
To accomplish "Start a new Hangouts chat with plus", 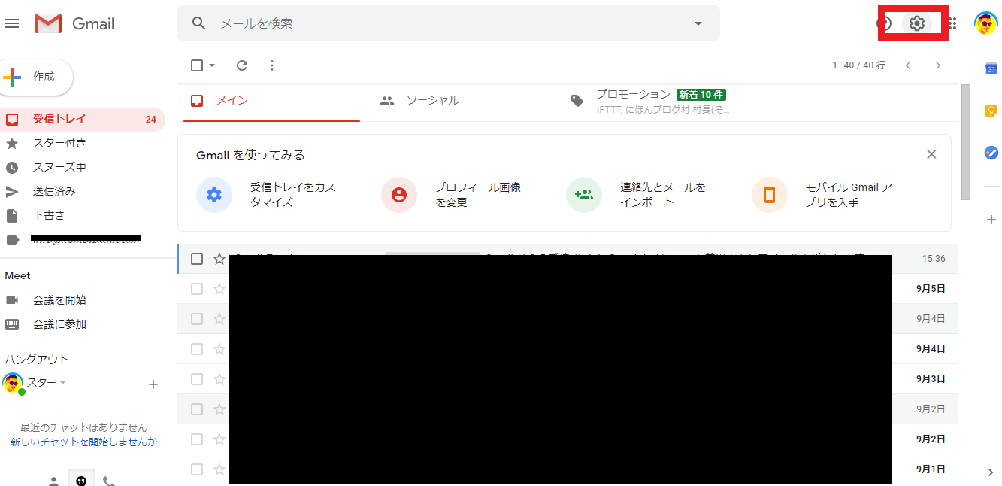I will tap(153, 384).
